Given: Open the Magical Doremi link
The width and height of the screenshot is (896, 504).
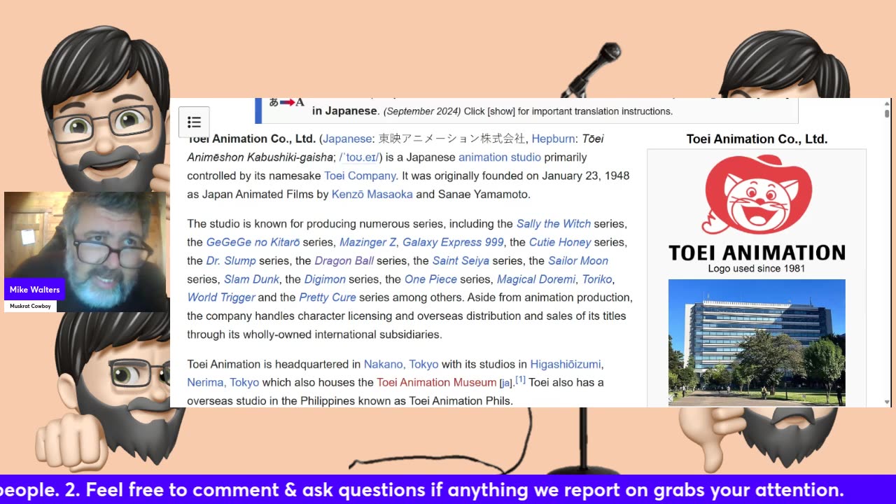Looking at the screenshot, I should (x=536, y=279).
